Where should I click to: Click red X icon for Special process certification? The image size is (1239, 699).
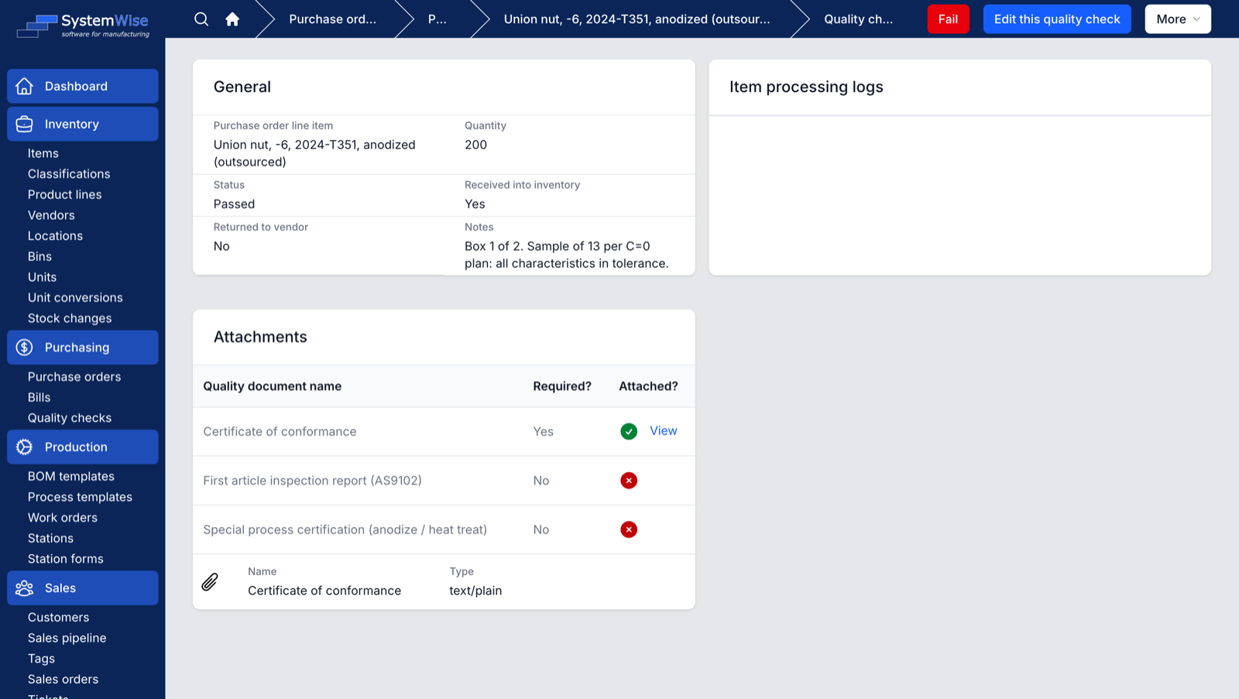click(629, 529)
